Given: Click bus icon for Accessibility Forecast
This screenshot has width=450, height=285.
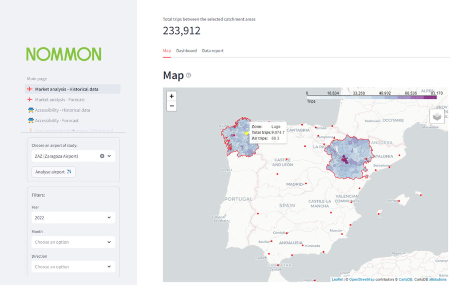Looking at the screenshot, I should [31, 121].
